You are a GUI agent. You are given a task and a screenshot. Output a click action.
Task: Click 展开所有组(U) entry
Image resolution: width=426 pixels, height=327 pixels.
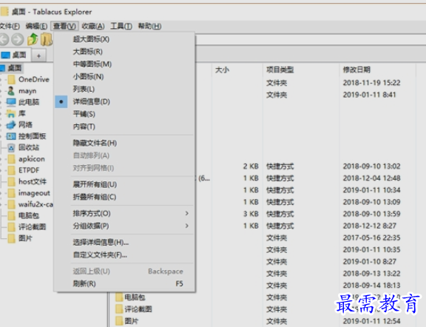124,184
